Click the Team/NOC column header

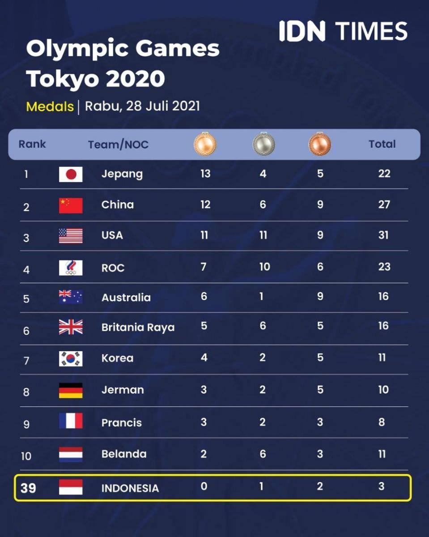118,145
